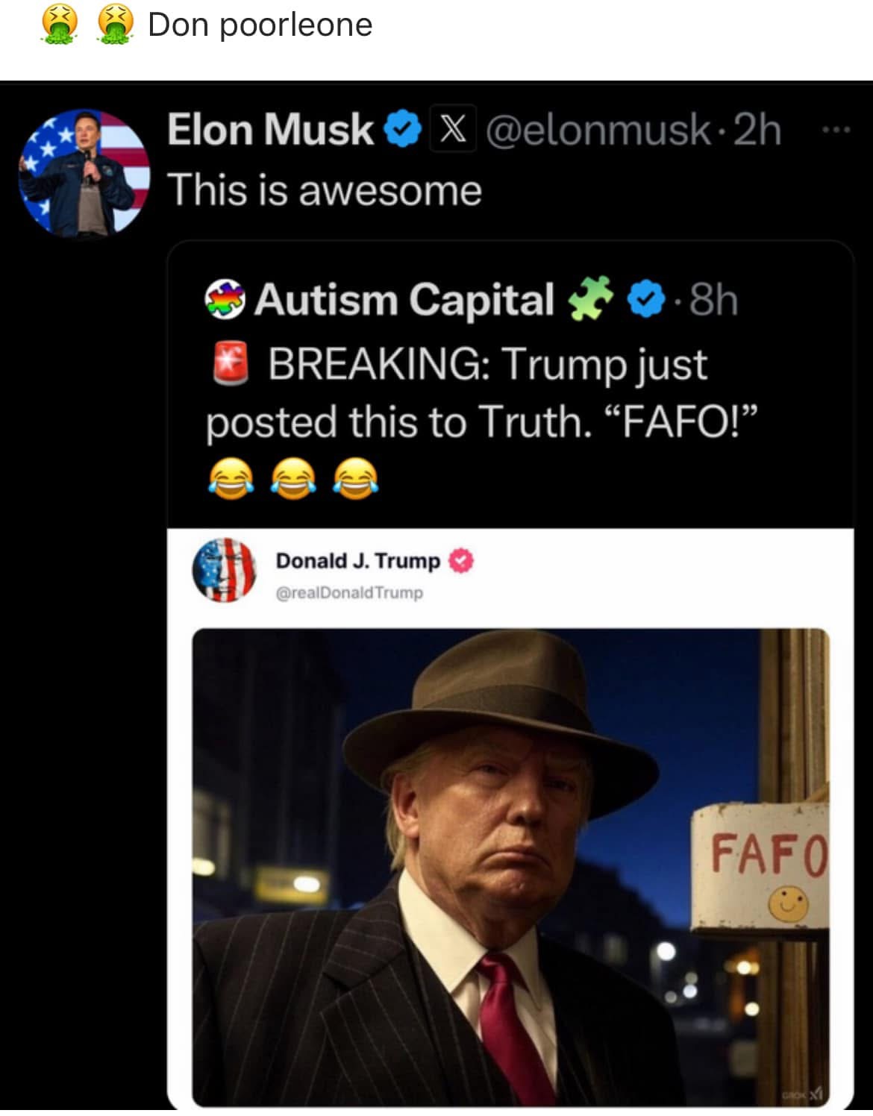Screen dimensions: 873x1116
Task: Click the red siren emoji before BREAKING
Action: click(231, 365)
